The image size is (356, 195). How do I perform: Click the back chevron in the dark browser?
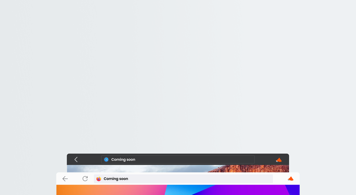tap(76, 159)
